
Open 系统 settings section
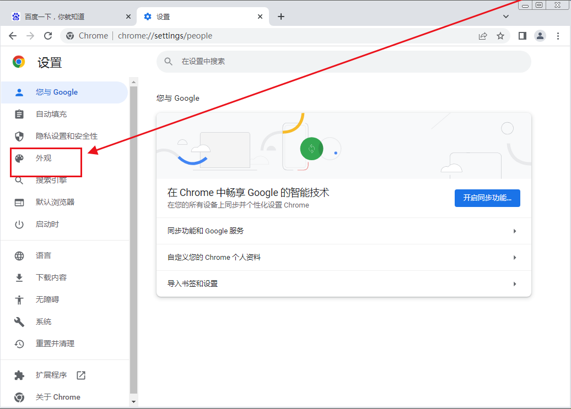(64, 321)
